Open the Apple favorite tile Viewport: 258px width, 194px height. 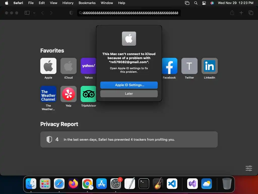(48, 66)
